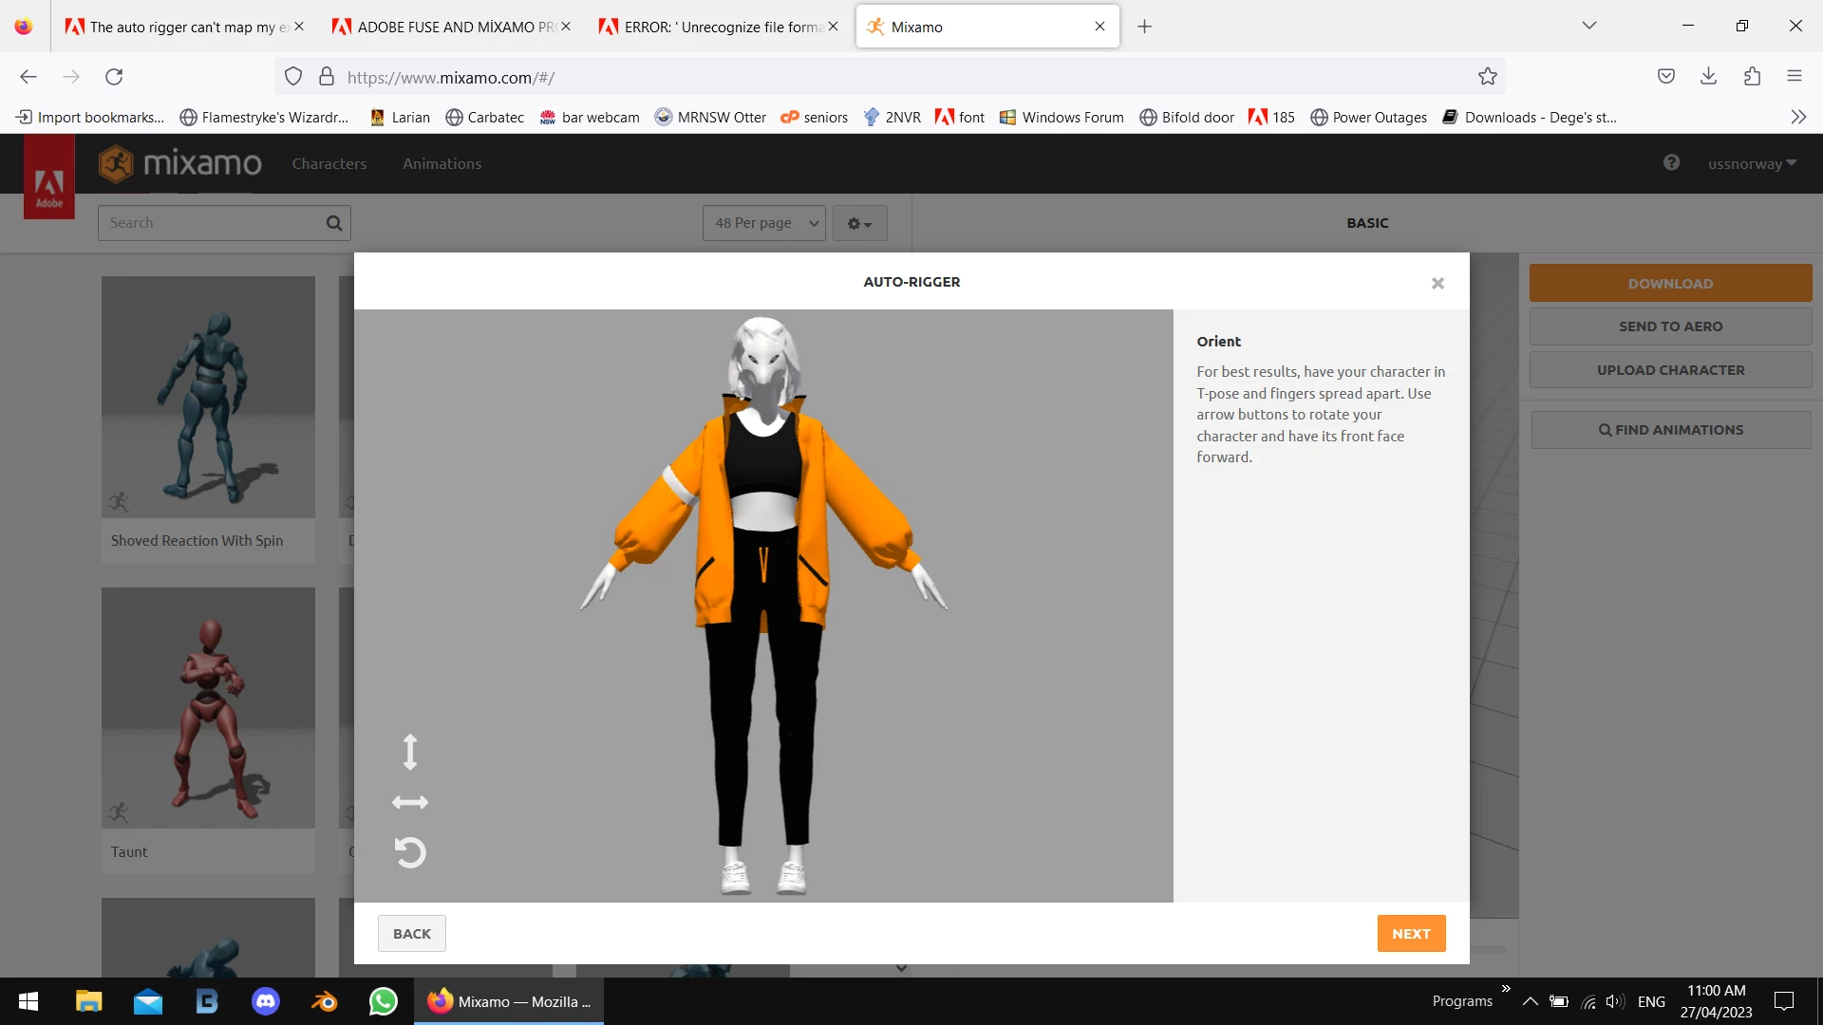Open the 48 Per page dropdown

coord(764,223)
